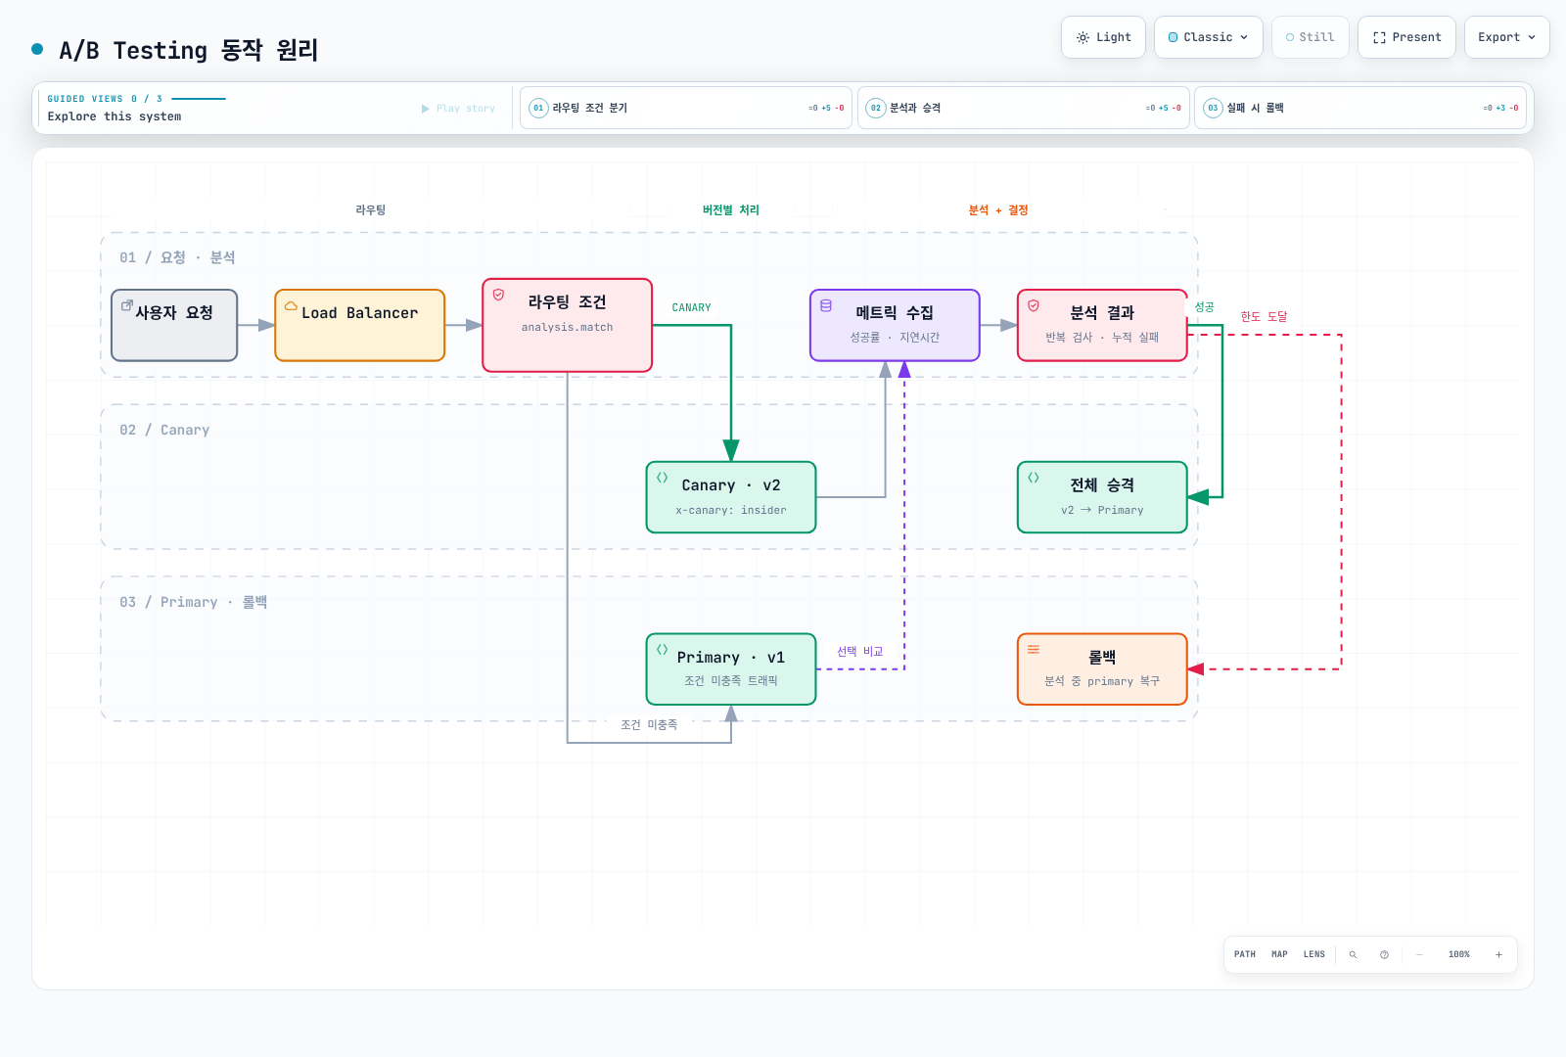This screenshot has height=1057, width=1566.
Task: Click the database icon on 메트릭 수집 node
Action: [x=826, y=305]
